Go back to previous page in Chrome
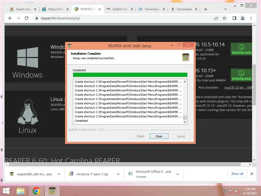The height and width of the screenshot is (196, 261). pyautogui.click(x=10, y=18)
